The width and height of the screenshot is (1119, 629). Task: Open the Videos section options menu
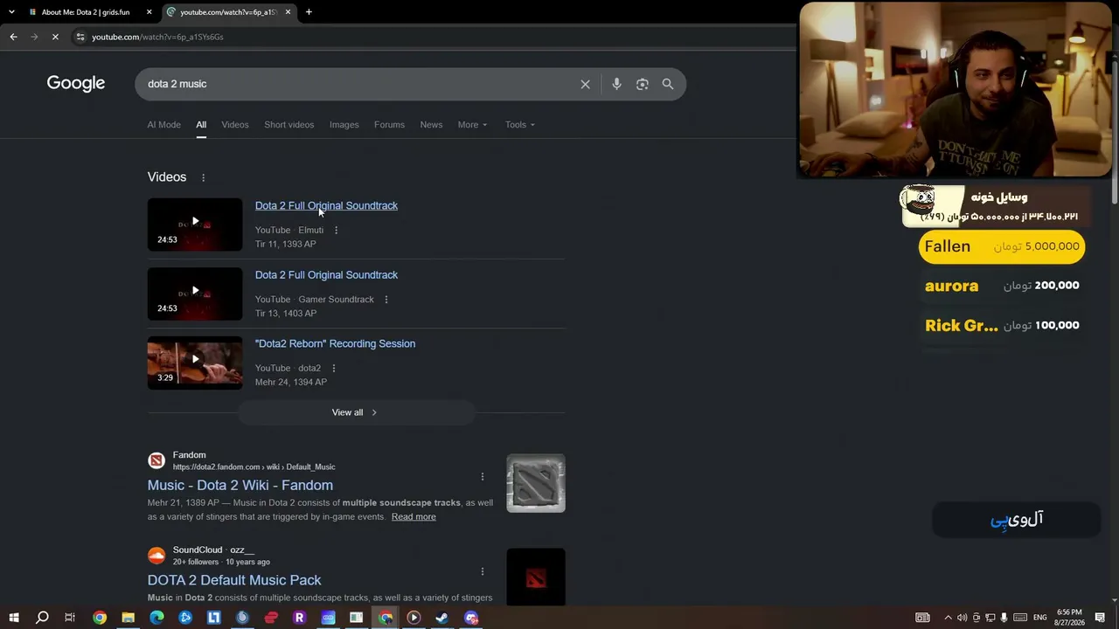coord(204,177)
